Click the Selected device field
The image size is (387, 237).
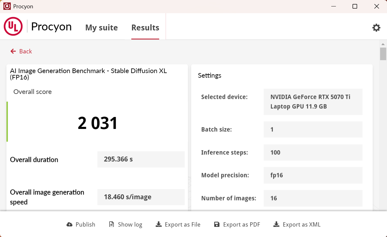[x=313, y=102]
